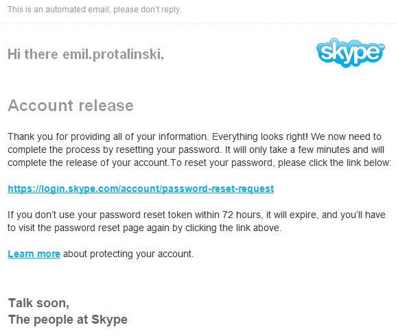Open the login.skype.com password-reset-request link
Image resolution: width=398 pixels, height=336 pixels.
tap(141, 189)
